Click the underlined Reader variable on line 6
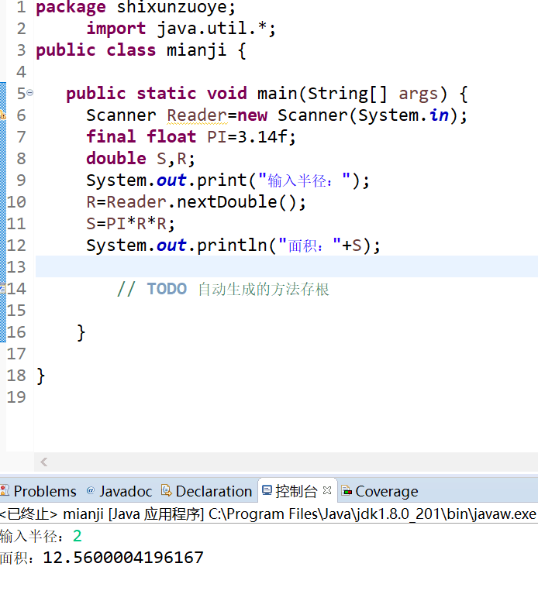This screenshot has height=608, width=538. pyautogui.click(x=197, y=115)
